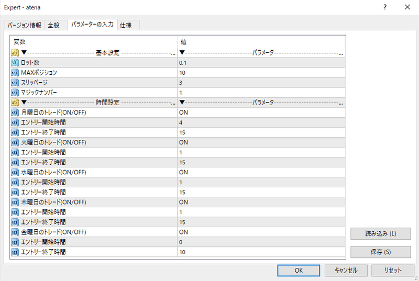Select the スリッページ variable name
The height and width of the screenshot is (281, 419).
tap(34, 83)
